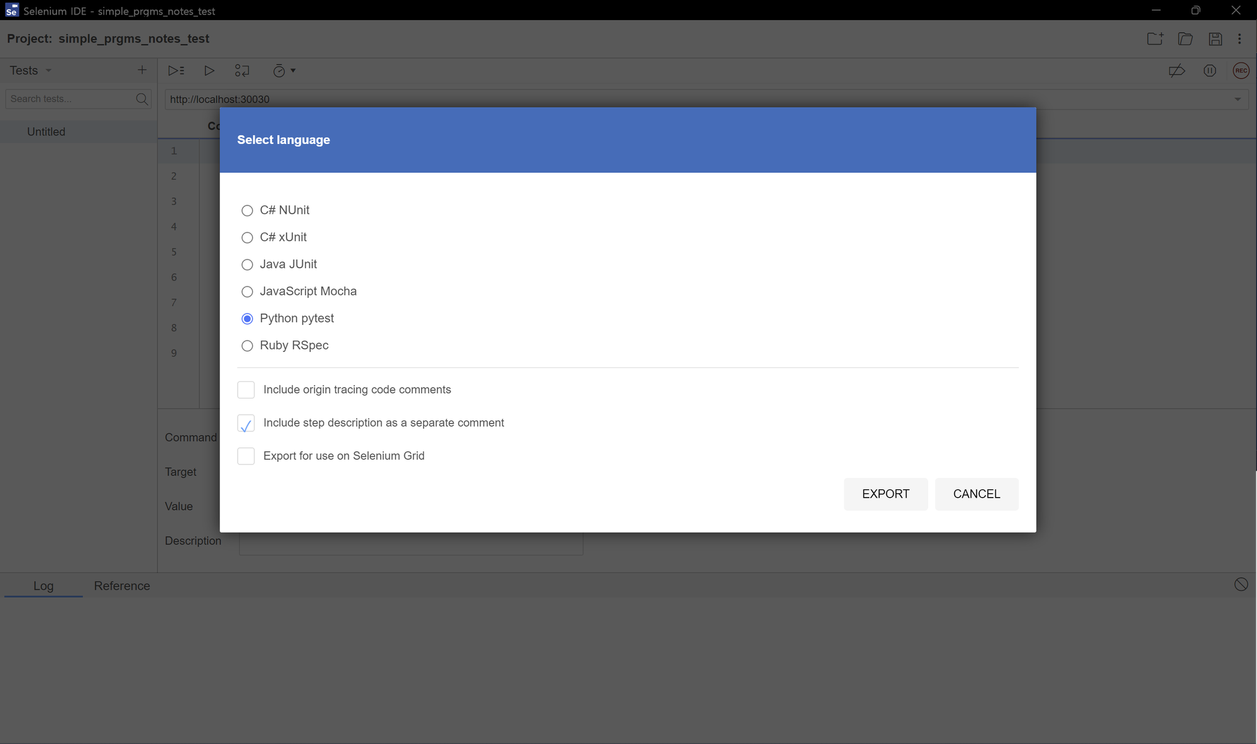Click the EXPORT button
1257x744 pixels.
click(886, 494)
